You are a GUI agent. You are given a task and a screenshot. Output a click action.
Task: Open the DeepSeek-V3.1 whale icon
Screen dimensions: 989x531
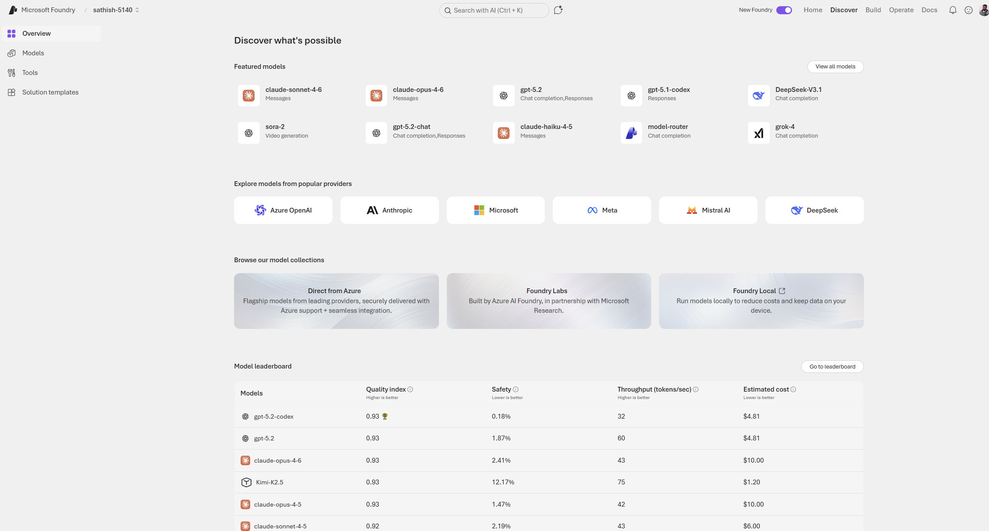pyautogui.click(x=758, y=95)
